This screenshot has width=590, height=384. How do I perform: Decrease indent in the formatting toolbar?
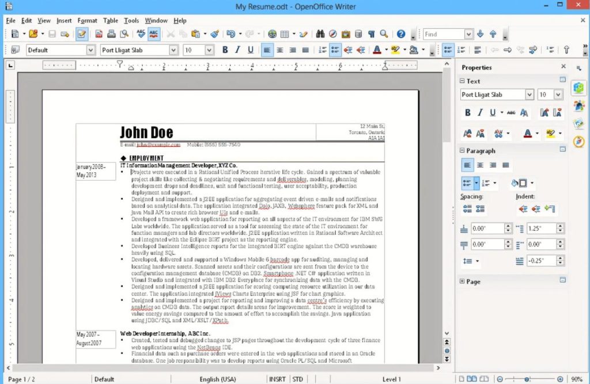point(347,50)
